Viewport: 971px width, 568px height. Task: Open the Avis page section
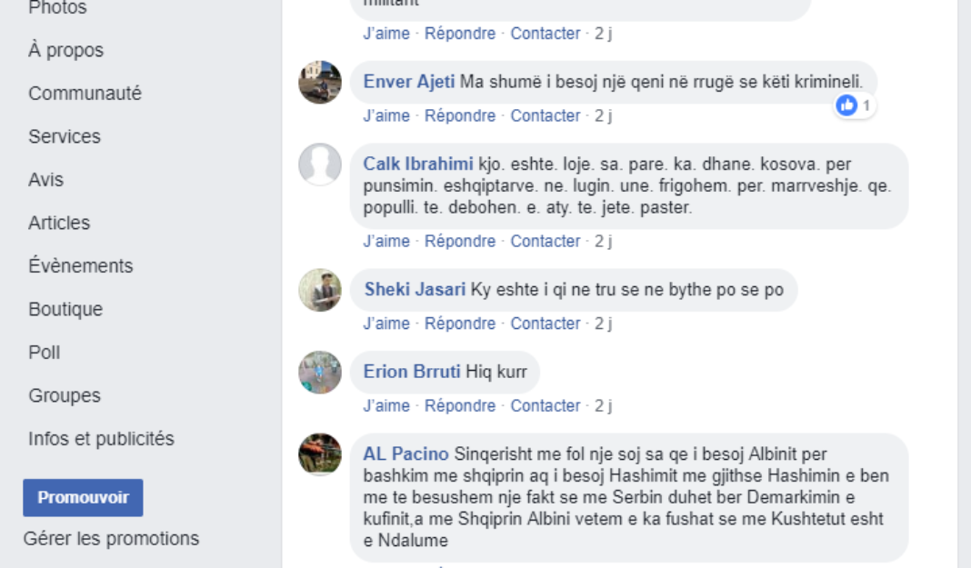click(x=45, y=180)
